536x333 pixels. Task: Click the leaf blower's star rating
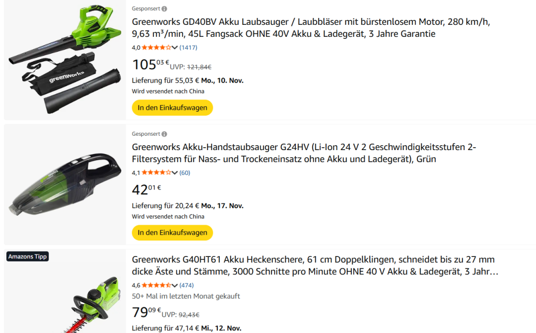point(156,48)
